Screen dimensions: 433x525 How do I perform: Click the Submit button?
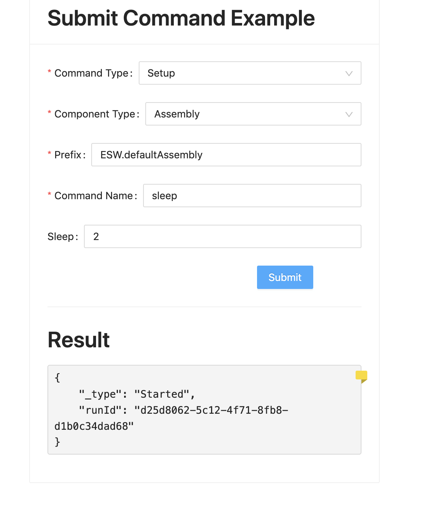point(285,277)
